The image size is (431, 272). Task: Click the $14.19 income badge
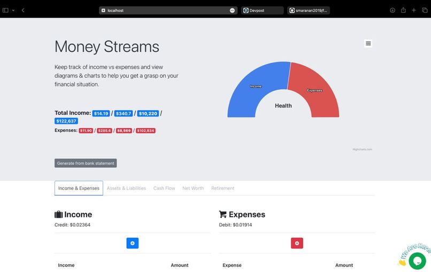101,113
